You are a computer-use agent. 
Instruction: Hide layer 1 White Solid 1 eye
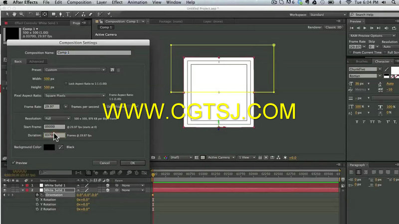(x=4, y=185)
